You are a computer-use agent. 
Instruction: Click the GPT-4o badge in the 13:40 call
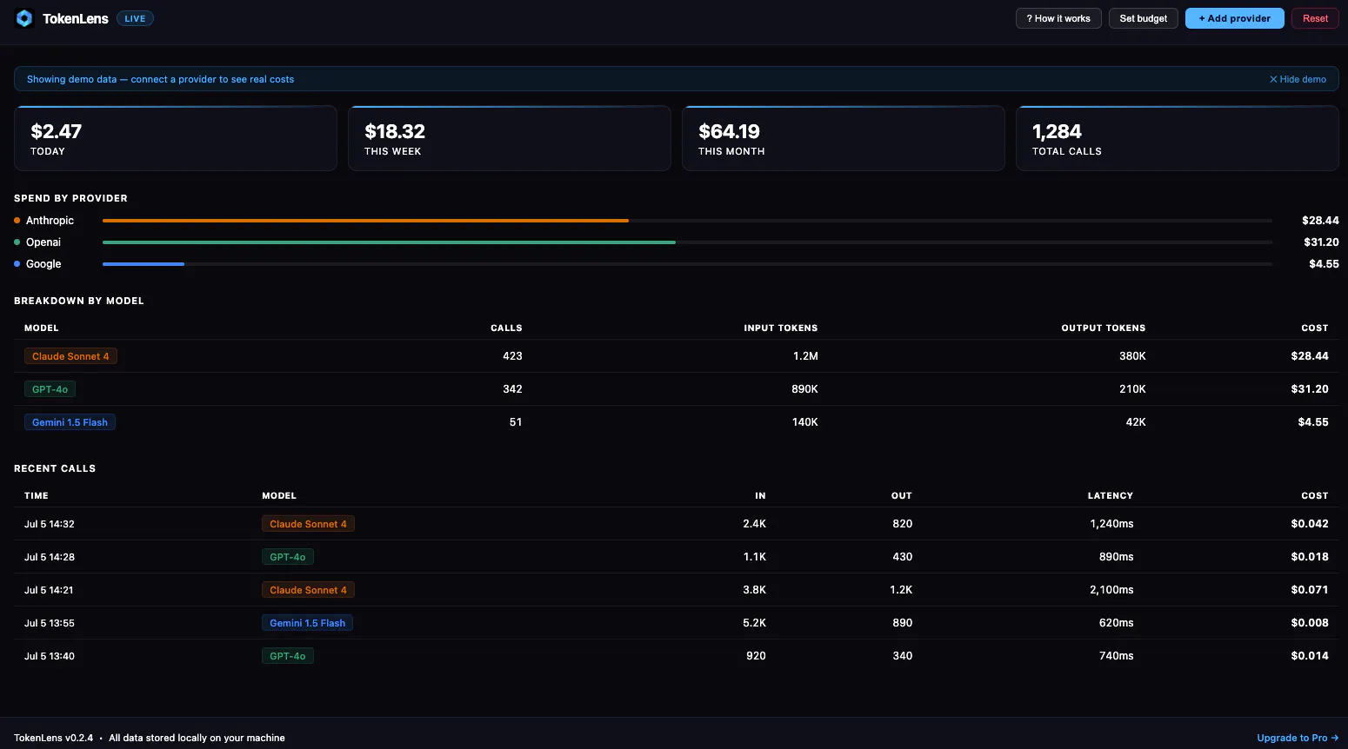point(288,656)
